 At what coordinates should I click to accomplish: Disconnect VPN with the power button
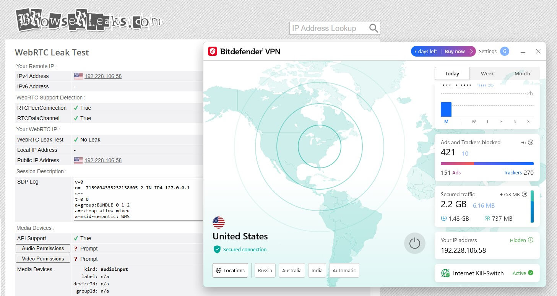click(x=415, y=243)
